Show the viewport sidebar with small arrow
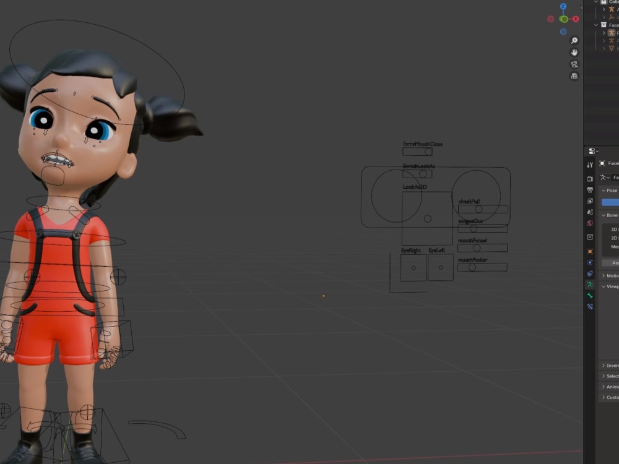This screenshot has height=464, width=619. 581,7
